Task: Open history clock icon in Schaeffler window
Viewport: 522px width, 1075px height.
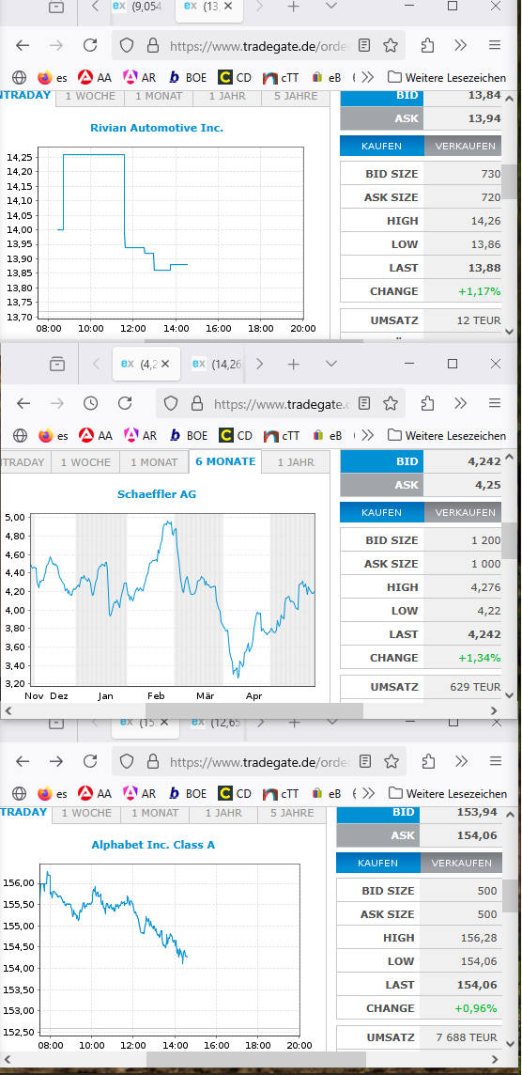Action: coord(90,403)
